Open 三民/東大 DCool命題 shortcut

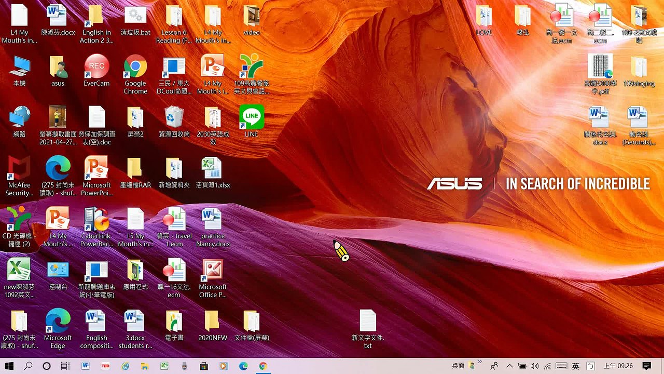[x=174, y=75]
